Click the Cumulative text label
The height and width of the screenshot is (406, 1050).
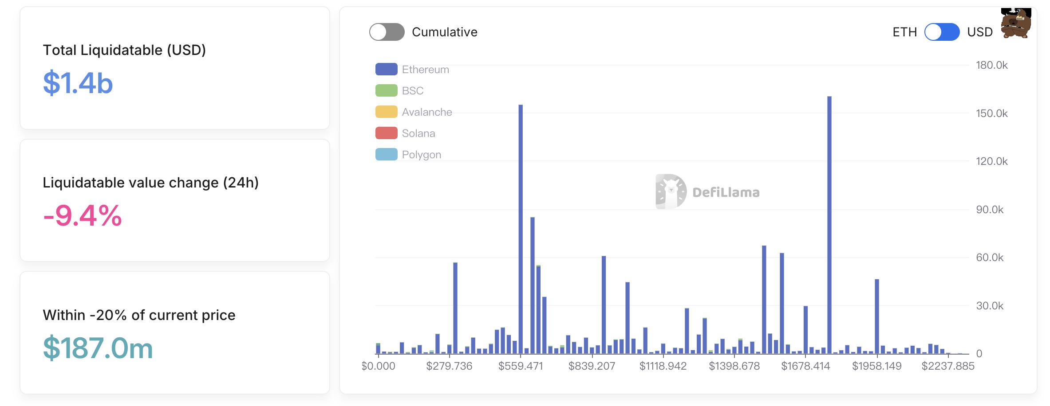point(444,32)
